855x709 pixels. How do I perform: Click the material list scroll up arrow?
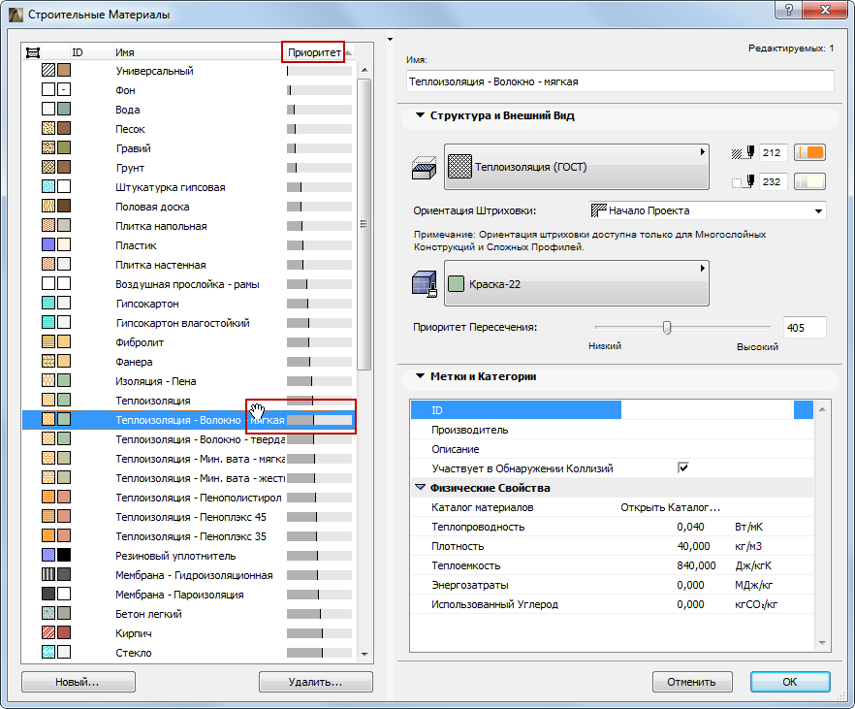click(364, 70)
